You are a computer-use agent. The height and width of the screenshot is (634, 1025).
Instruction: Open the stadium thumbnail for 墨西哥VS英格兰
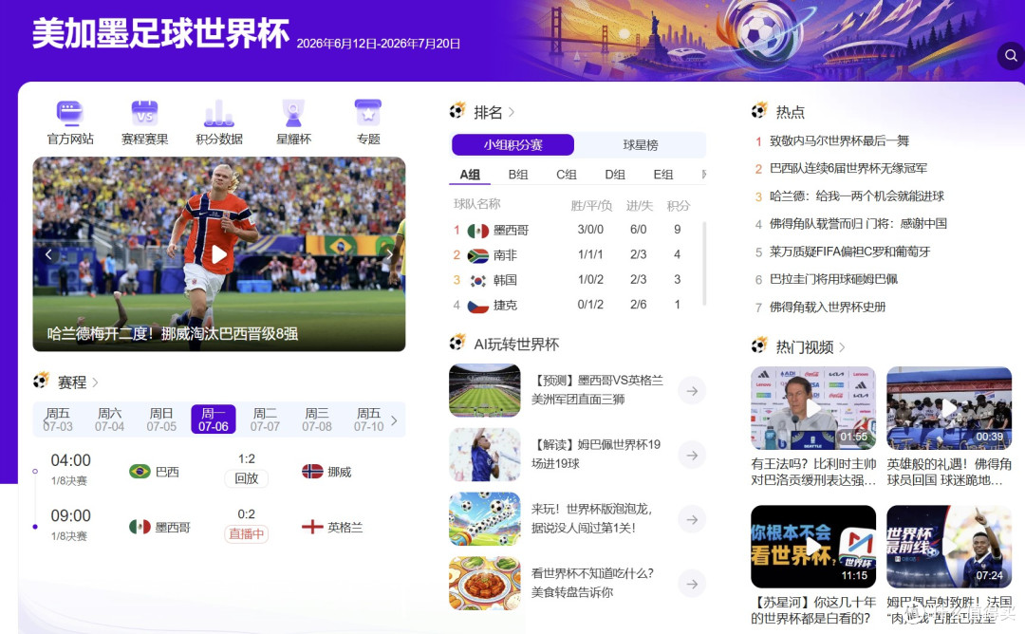[485, 390]
